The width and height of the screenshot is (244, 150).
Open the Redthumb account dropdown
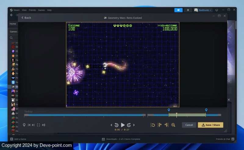pyautogui.click(x=203, y=10)
